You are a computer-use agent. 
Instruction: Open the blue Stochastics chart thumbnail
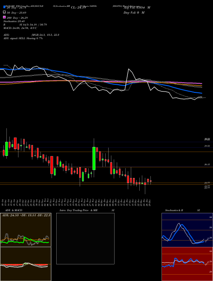tap(187, 230)
